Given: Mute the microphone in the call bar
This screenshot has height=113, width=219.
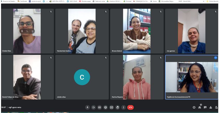Looking at the screenshot, I should [x=87, y=107].
